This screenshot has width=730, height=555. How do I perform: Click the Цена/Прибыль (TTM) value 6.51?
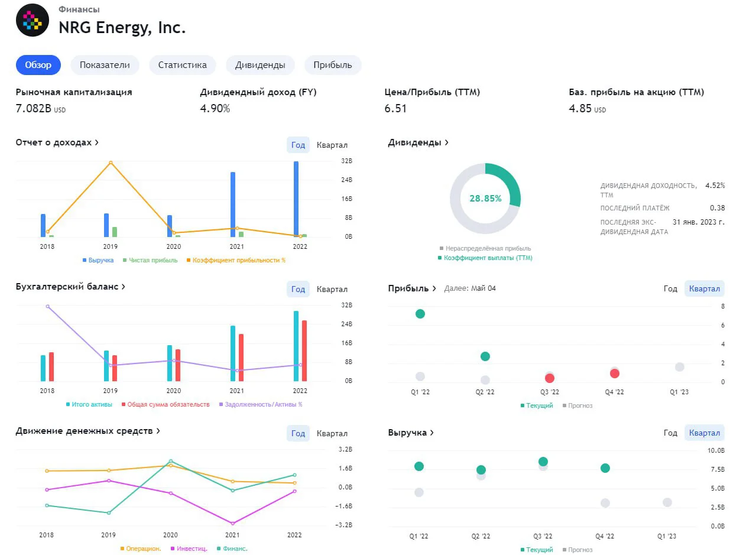pos(395,109)
